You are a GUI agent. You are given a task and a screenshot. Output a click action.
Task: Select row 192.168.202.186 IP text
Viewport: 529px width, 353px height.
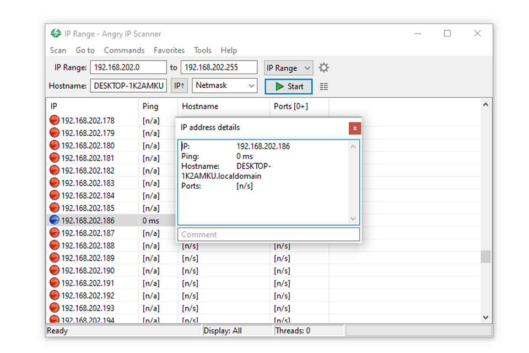click(x=88, y=221)
